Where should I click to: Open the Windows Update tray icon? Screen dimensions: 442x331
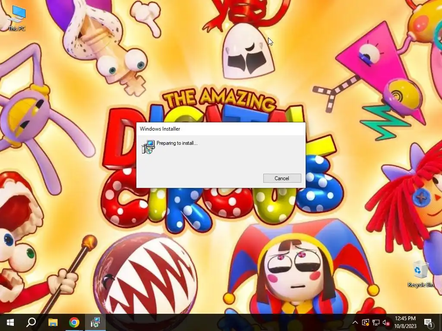tap(365, 322)
